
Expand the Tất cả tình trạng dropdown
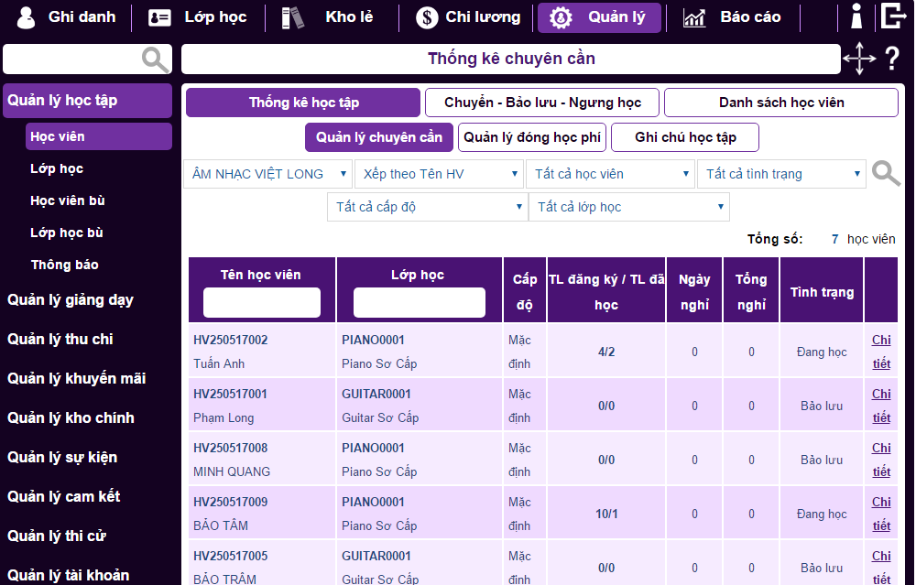click(x=781, y=174)
